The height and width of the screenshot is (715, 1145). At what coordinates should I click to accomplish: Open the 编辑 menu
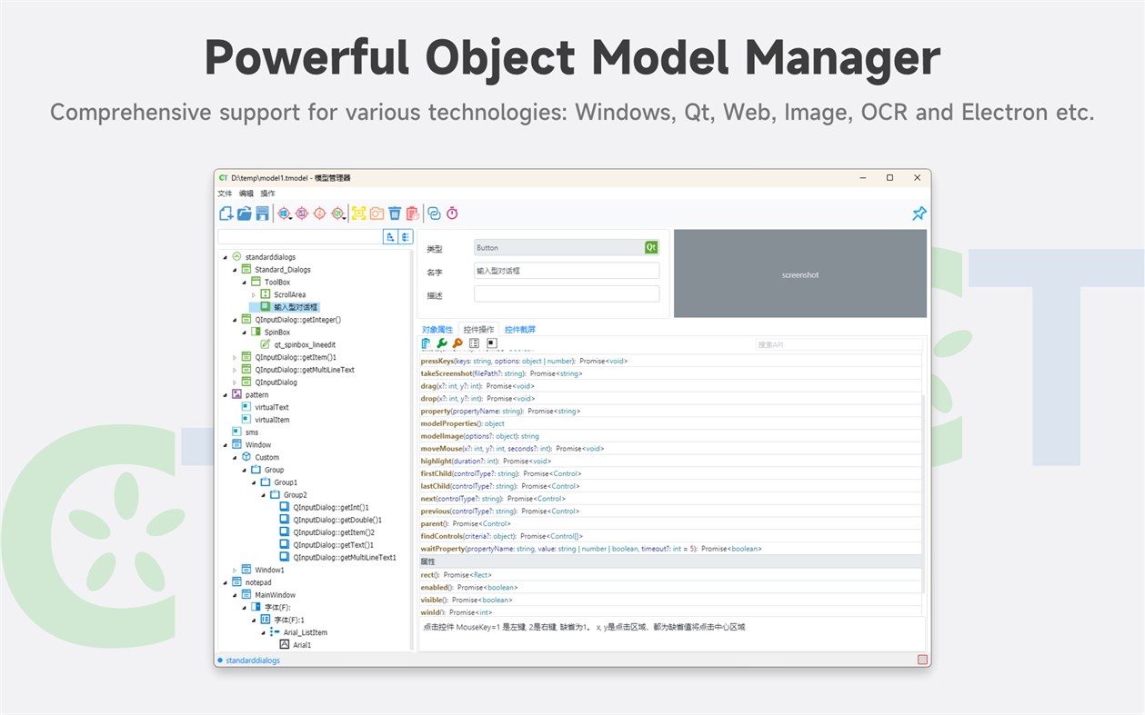[246, 194]
